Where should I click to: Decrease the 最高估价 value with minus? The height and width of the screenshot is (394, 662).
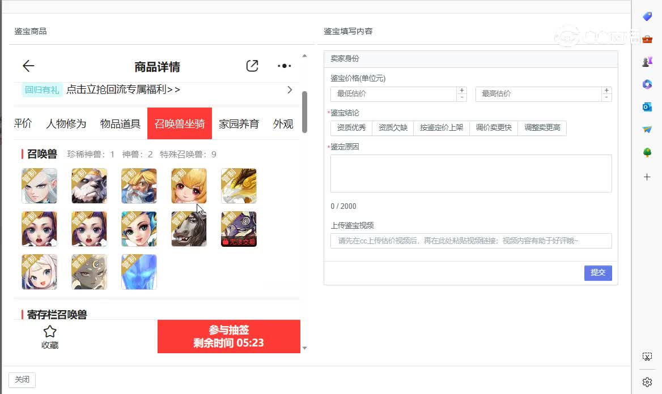pos(606,97)
